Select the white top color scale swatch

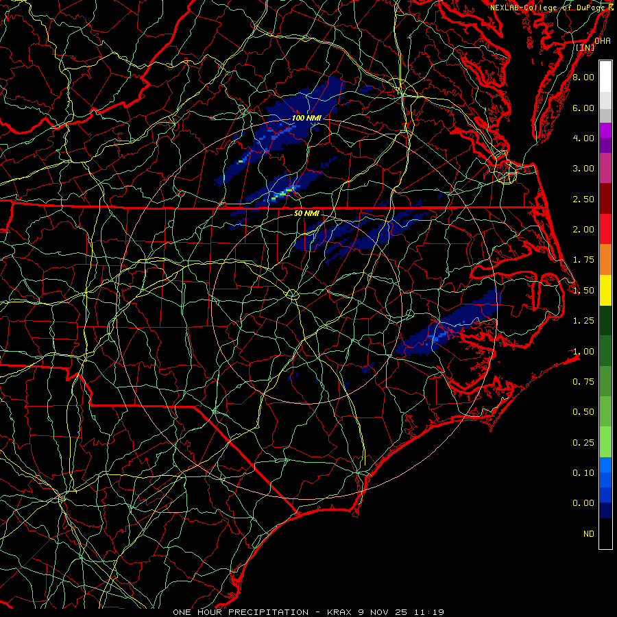tap(605, 77)
